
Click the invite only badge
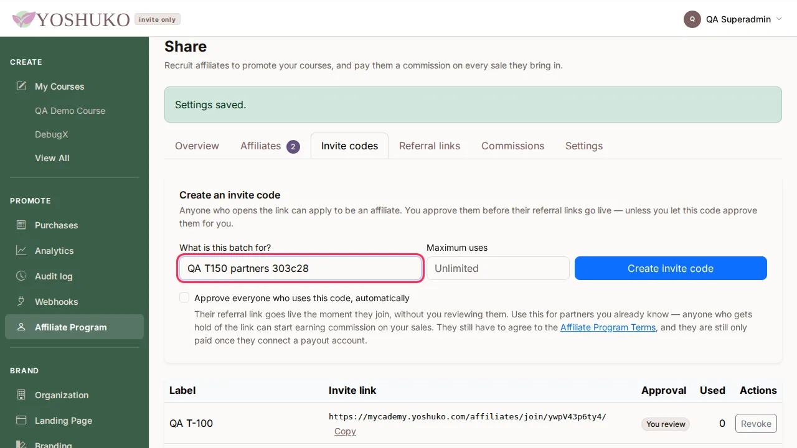(x=158, y=19)
